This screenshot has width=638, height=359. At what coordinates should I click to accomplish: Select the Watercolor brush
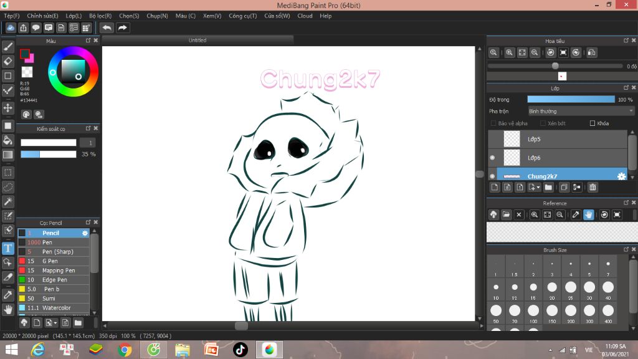coord(54,308)
